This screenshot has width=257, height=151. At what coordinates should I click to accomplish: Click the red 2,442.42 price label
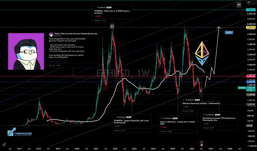[251, 76]
